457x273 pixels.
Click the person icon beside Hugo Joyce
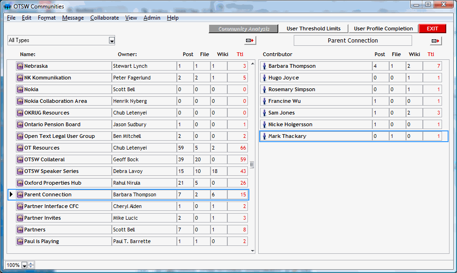coord(264,78)
